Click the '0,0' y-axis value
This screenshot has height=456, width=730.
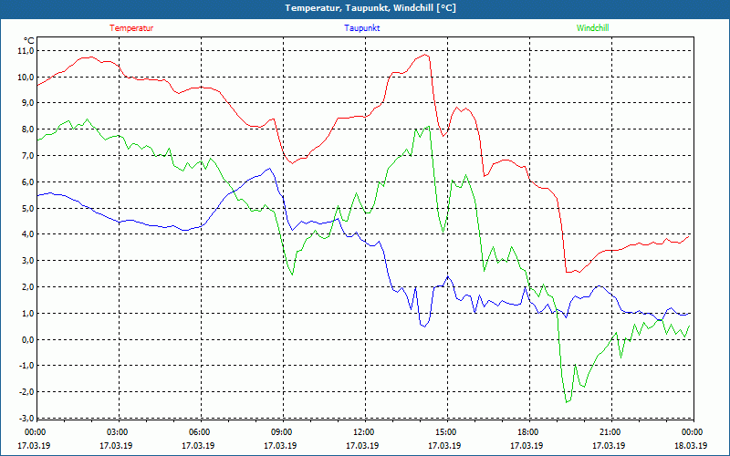28,339
